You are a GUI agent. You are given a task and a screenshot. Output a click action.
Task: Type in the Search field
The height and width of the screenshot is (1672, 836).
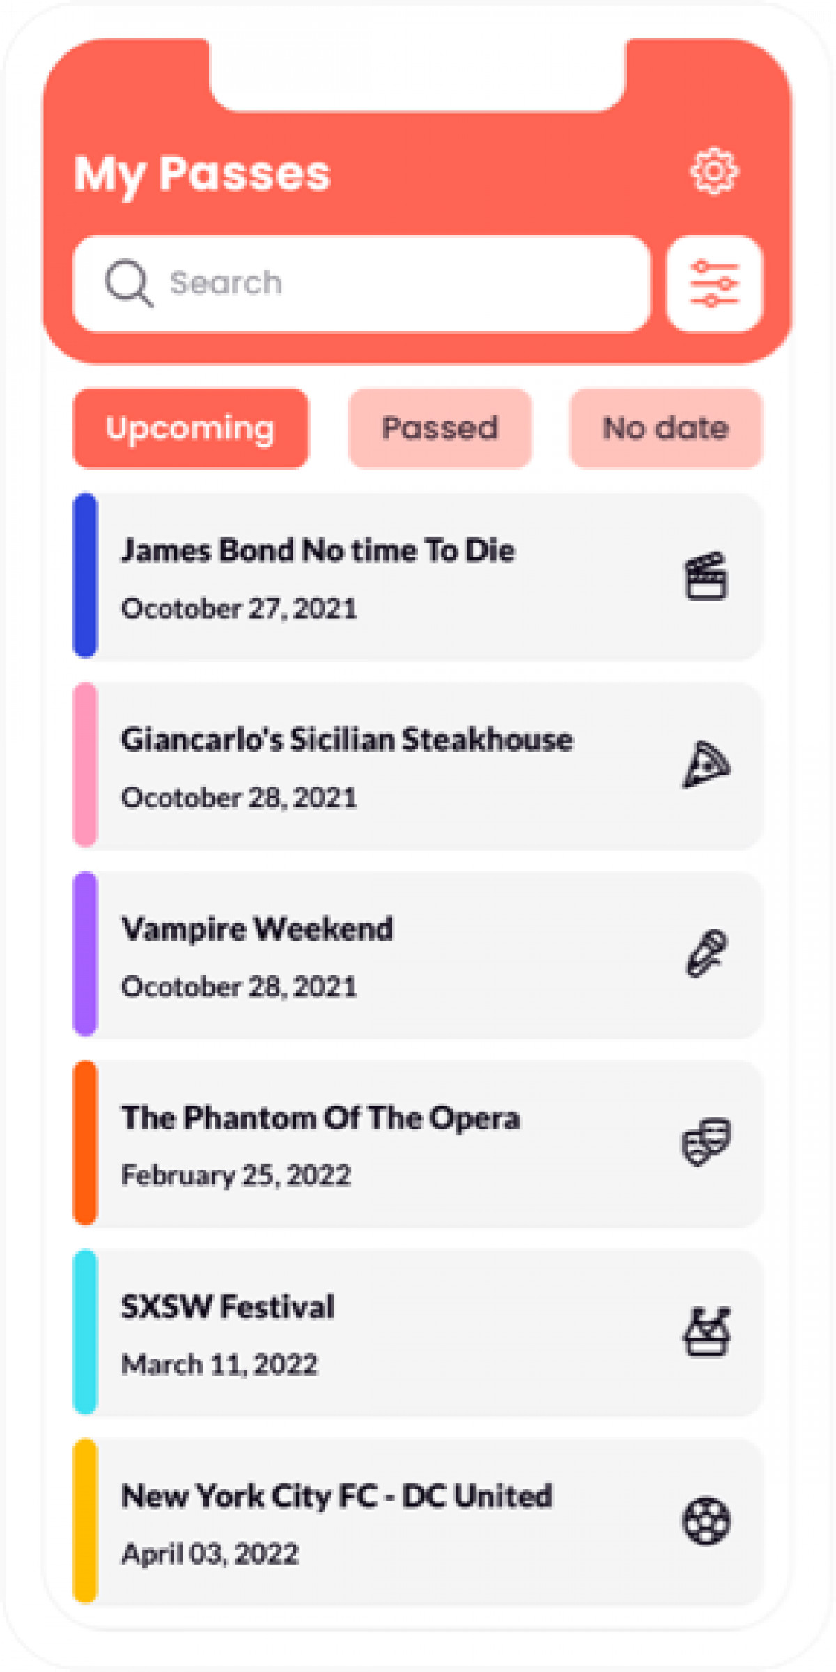390,284
